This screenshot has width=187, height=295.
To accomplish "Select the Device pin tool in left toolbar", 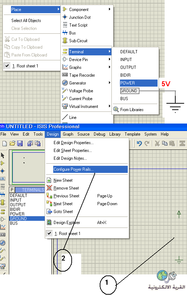I will point(2,219).
